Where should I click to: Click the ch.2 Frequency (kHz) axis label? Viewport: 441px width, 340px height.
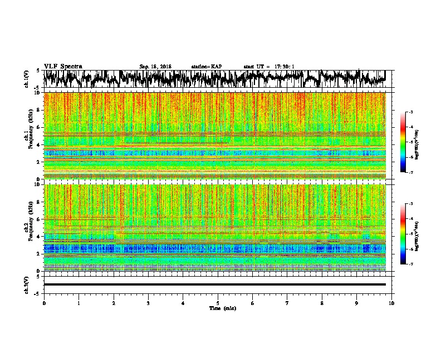[x=29, y=221]
